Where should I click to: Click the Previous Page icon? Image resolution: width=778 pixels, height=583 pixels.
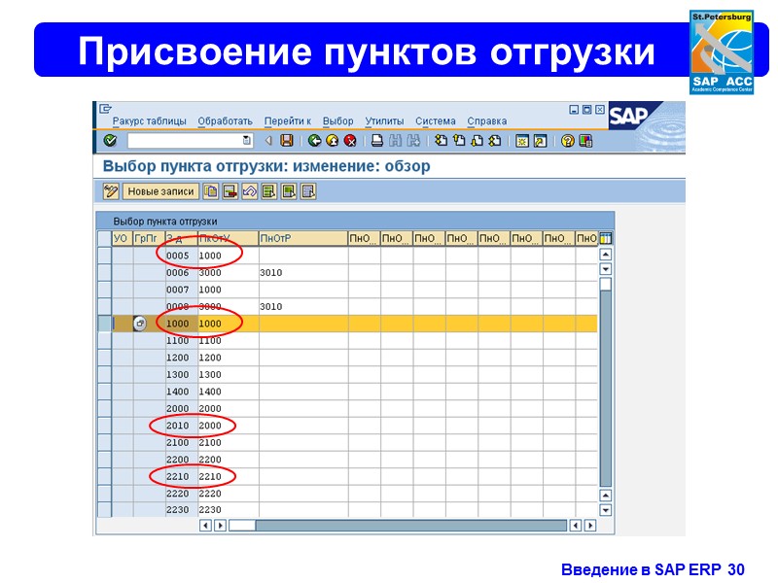point(459,141)
